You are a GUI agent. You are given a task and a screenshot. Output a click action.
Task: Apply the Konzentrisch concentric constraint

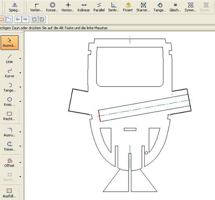[x=52, y=7]
